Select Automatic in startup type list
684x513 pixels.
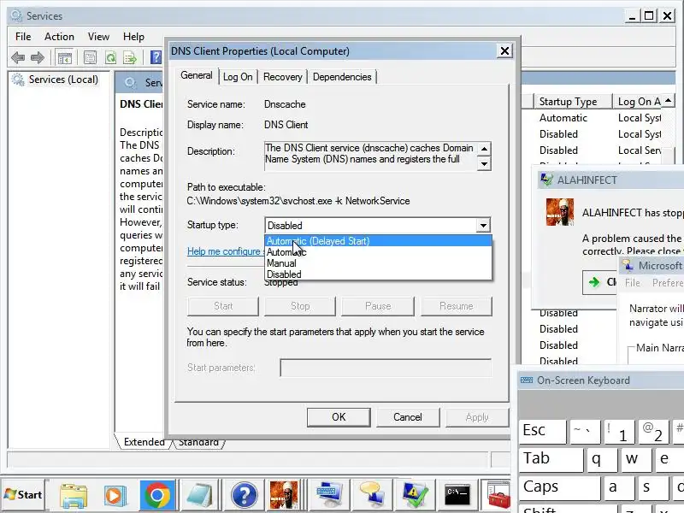pyautogui.click(x=378, y=252)
